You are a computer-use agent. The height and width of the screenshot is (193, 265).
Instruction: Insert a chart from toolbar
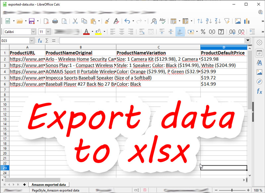click(x=247, y=21)
